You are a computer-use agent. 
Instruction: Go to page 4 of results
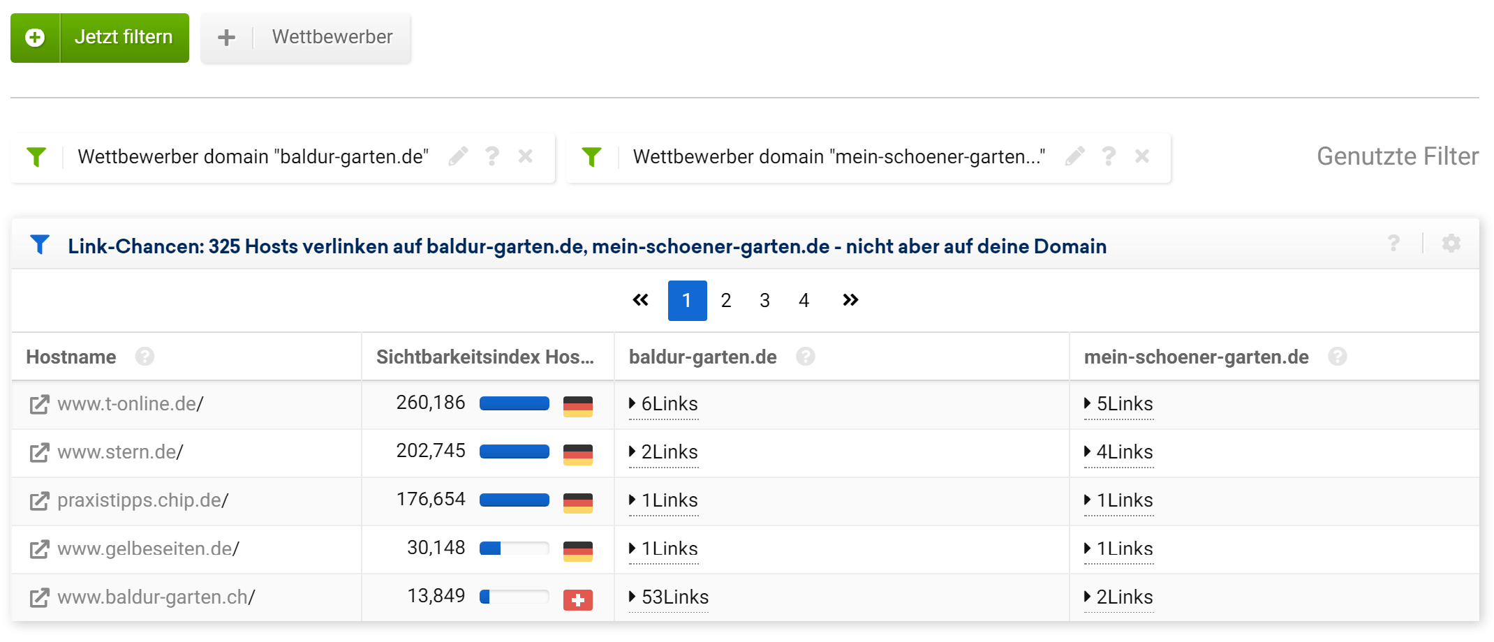(804, 301)
